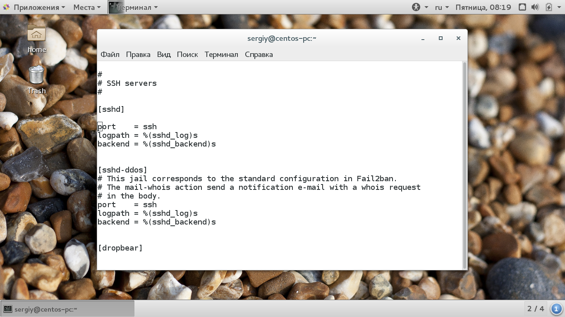Select the sergiy@centos-pc taskbar window button

coord(68,309)
